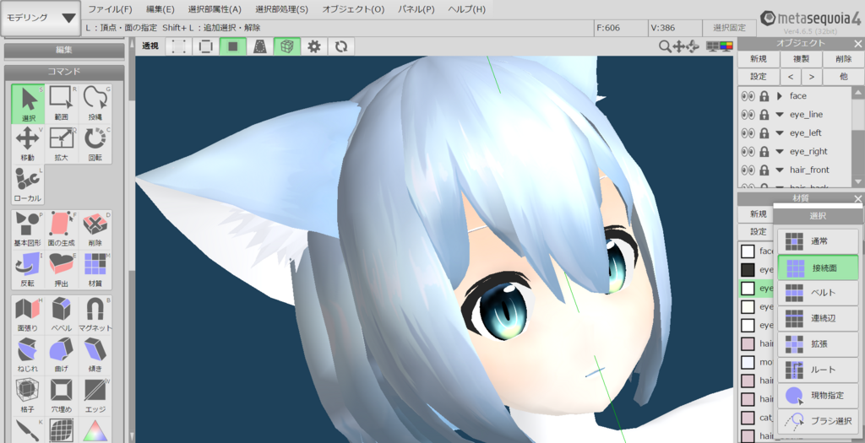Open the モデリング mode dropdown

[41, 18]
